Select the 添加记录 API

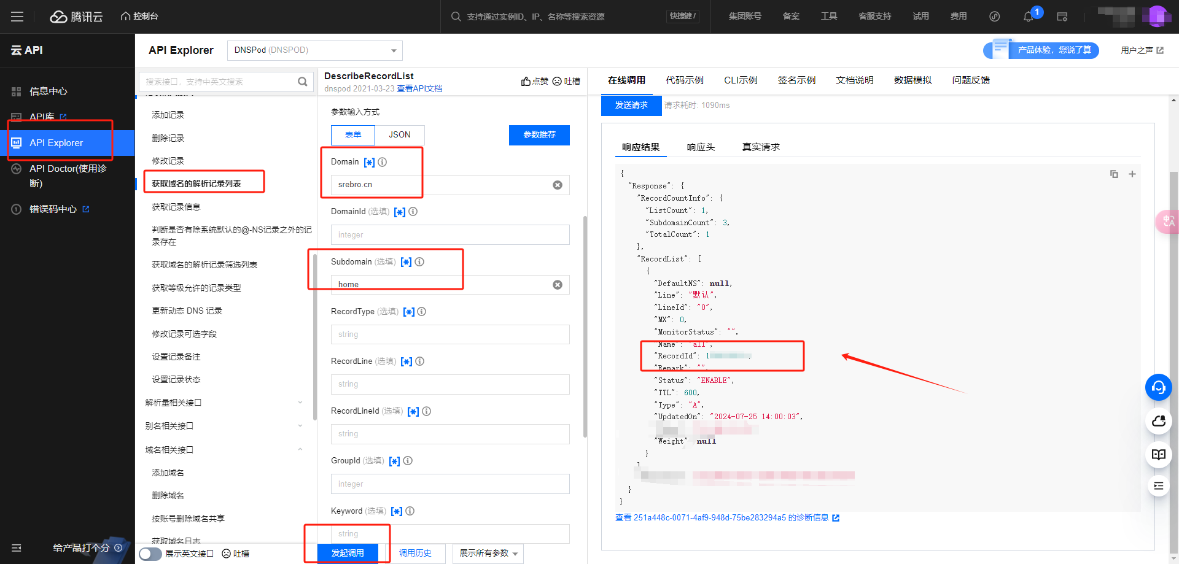click(168, 115)
